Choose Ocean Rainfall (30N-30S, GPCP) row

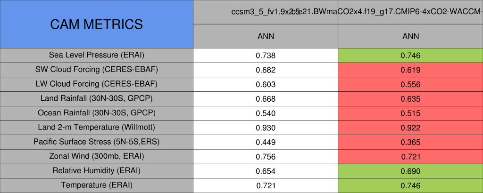[x=96, y=113]
